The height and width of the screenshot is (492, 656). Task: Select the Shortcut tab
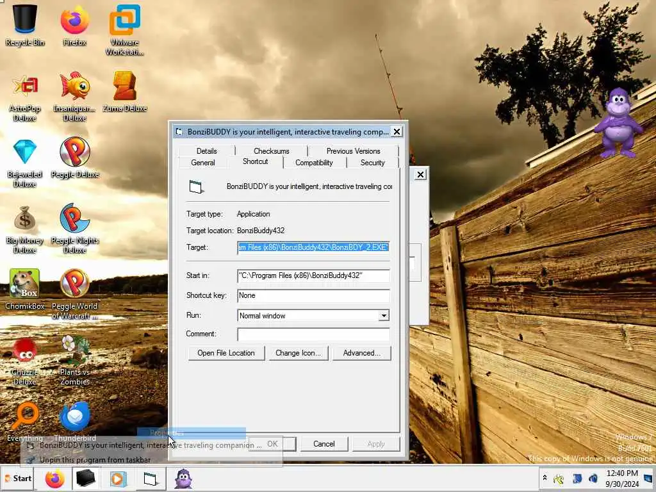(255, 161)
